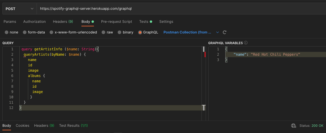
Task: Select the x-www-form-urlencoded body type
Action: pos(73,32)
